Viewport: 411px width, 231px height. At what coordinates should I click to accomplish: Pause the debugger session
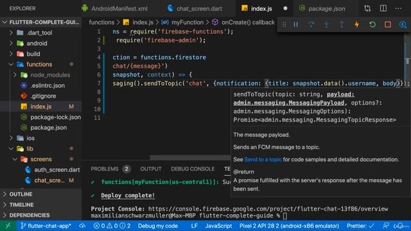pyautogui.click(x=295, y=24)
